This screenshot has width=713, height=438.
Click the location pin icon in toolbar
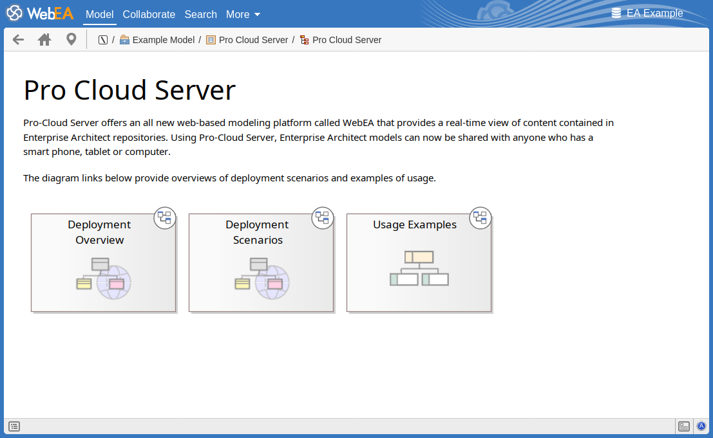pyautogui.click(x=71, y=40)
